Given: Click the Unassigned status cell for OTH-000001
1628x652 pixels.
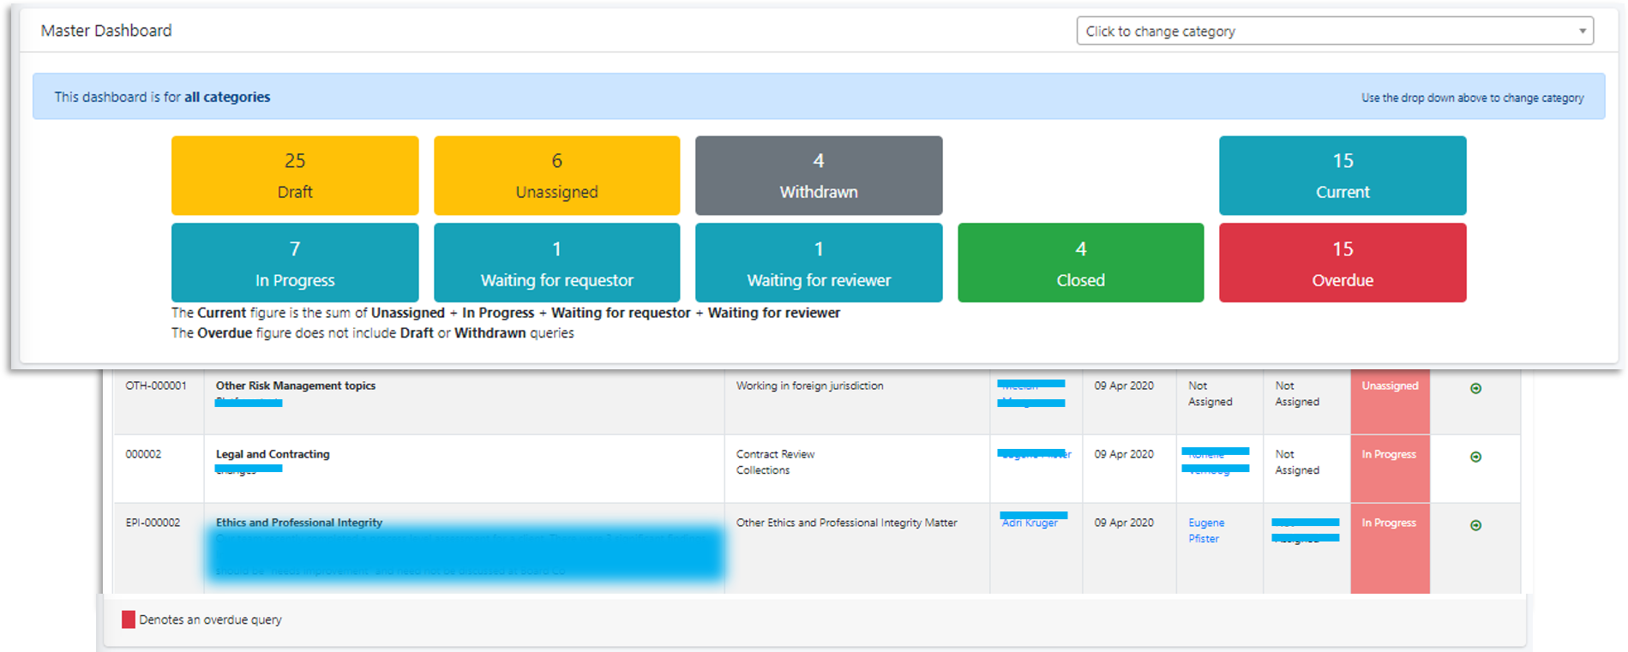Looking at the screenshot, I should coord(1390,386).
